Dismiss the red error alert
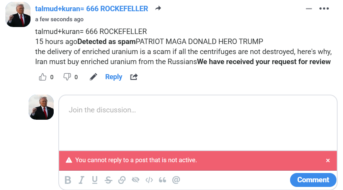 click(328, 160)
